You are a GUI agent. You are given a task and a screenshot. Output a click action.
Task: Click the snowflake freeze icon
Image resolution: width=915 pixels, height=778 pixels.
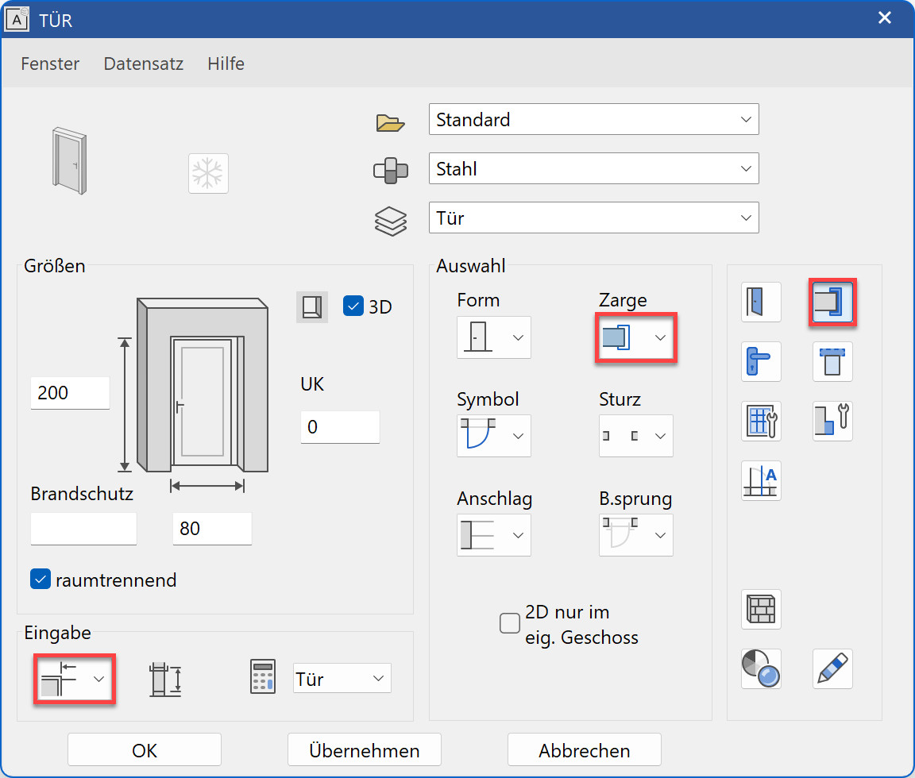pyautogui.click(x=208, y=173)
